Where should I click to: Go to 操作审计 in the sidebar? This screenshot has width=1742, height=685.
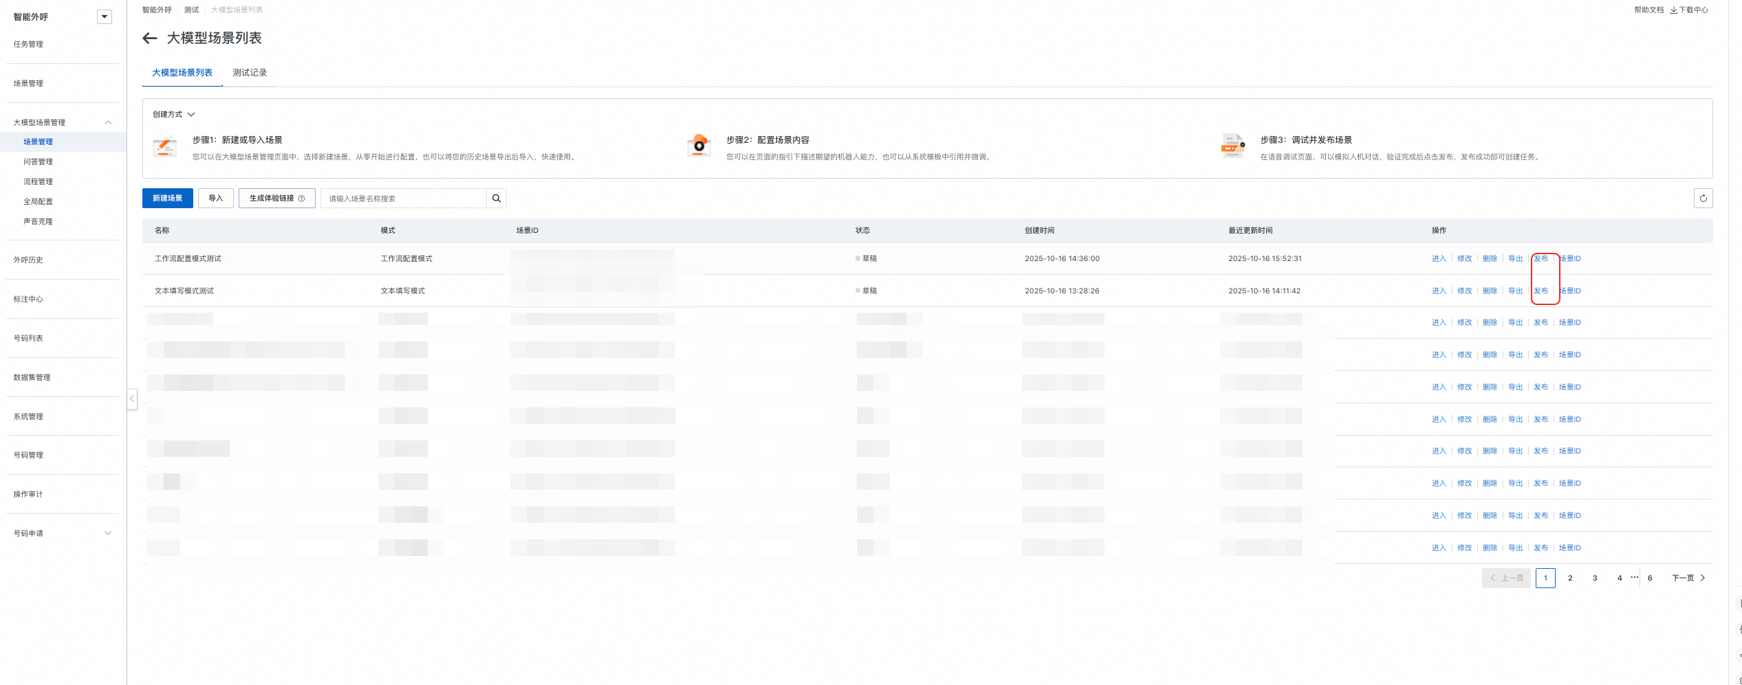click(28, 494)
